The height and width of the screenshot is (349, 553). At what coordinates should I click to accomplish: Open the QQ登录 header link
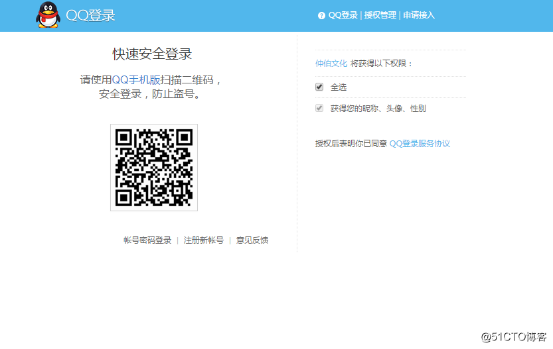[x=343, y=15]
